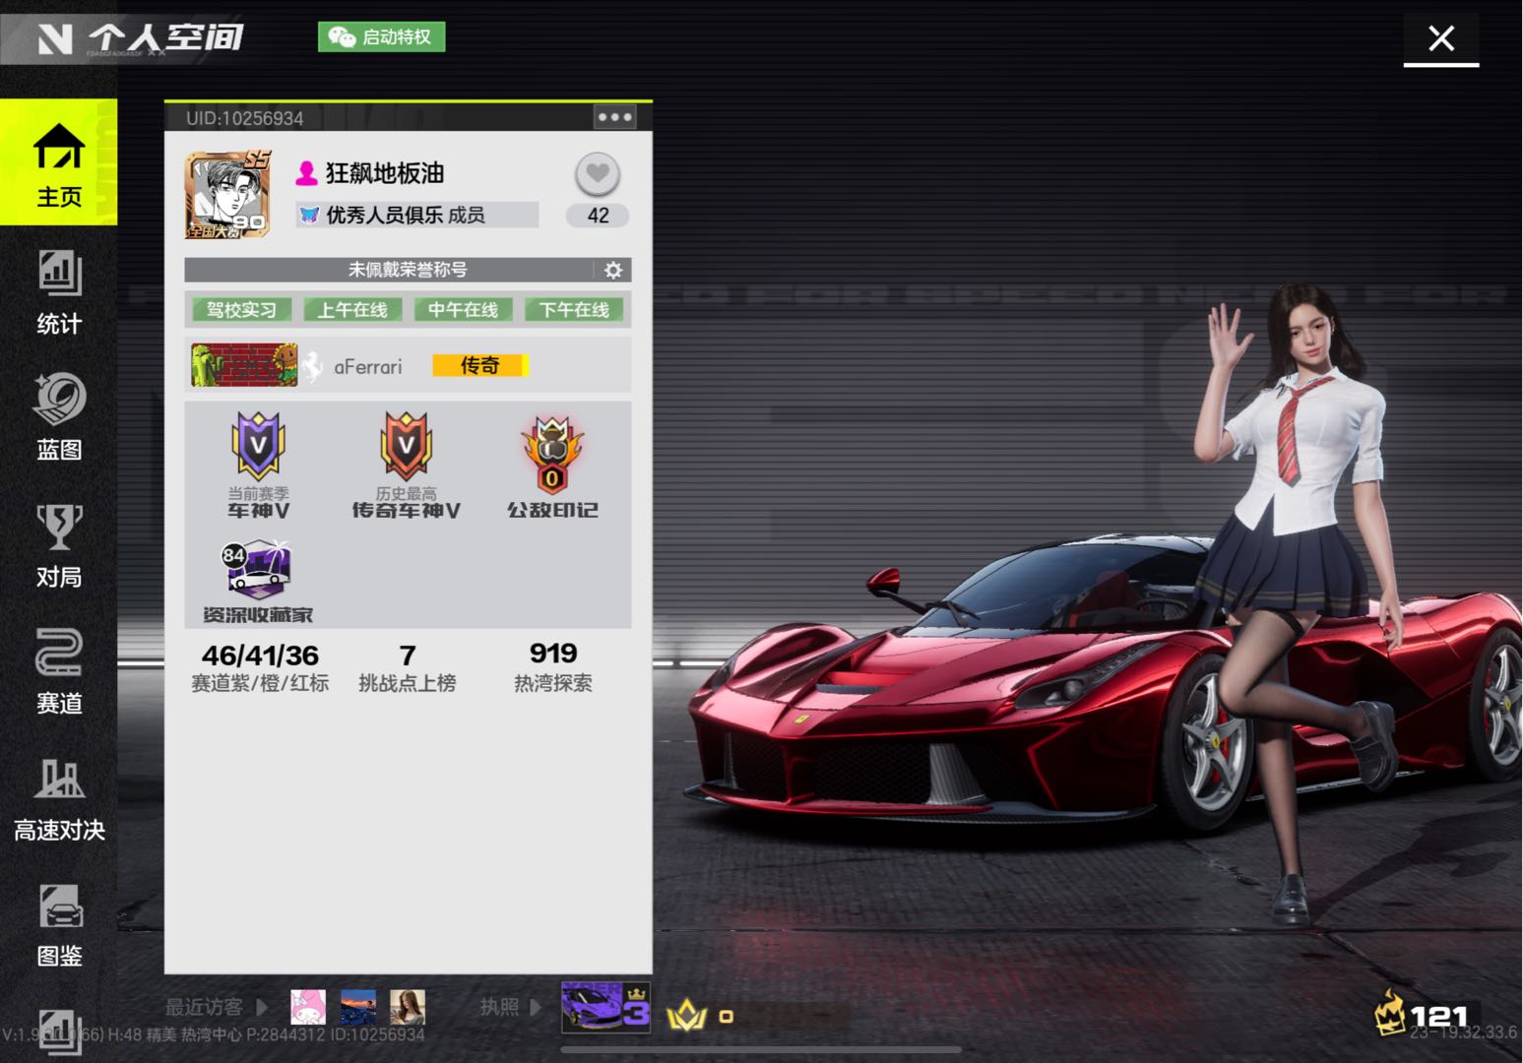1523x1063 pixels.
Task: Open the three-dots more options menu
Action: click(x=614, y=117)
